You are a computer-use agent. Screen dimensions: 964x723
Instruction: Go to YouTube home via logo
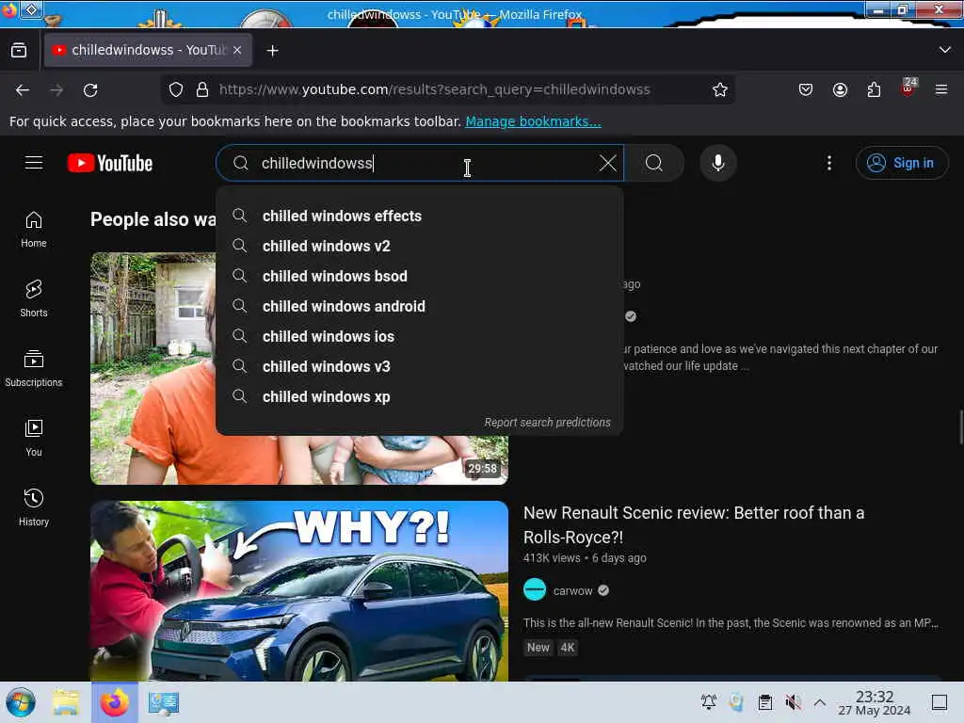click(110, 163)
